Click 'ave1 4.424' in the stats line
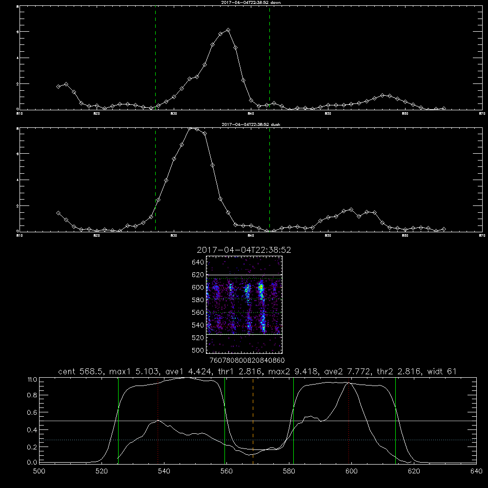 pyautogui.click(x=189, y=371)
